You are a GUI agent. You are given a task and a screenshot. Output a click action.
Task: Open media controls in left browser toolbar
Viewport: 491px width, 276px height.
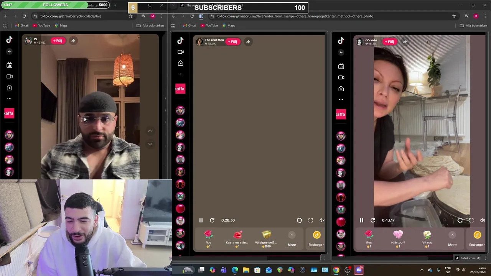[143, 16]
